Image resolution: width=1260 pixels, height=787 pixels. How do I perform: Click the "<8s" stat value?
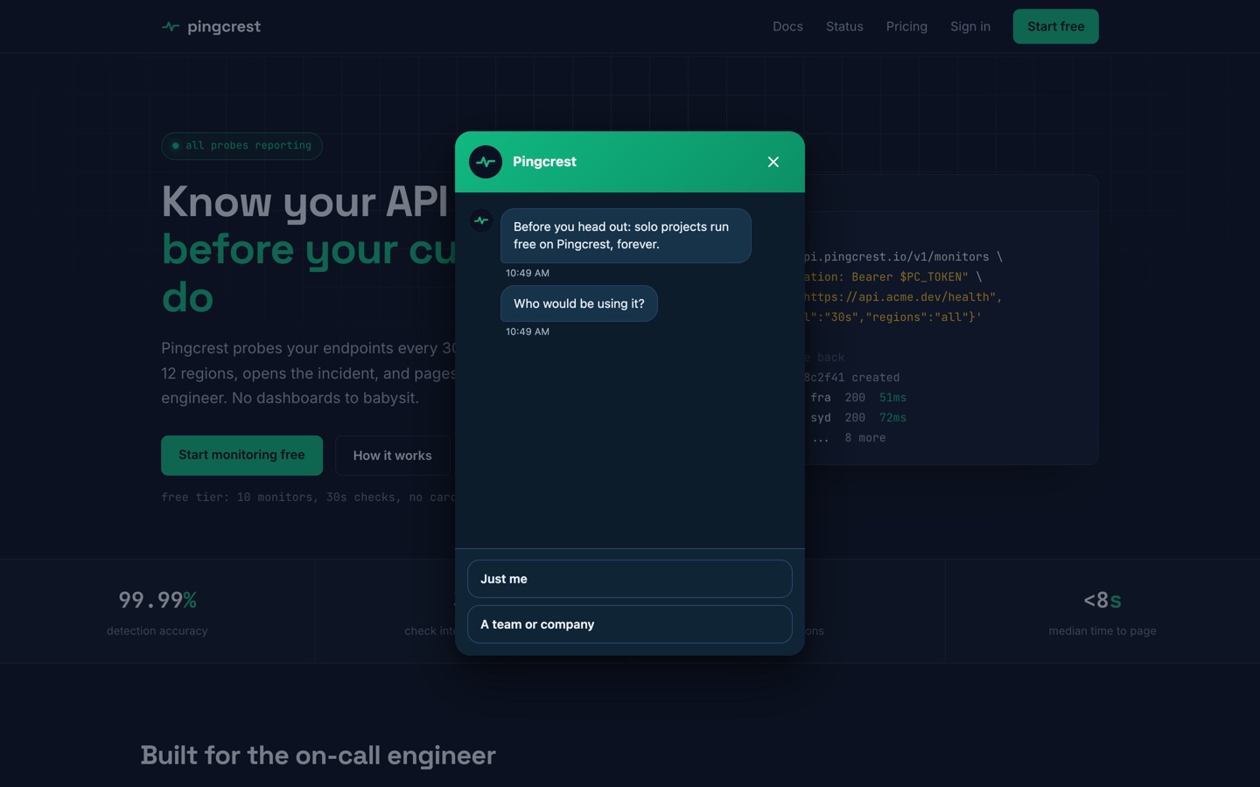pos(1102,600)
